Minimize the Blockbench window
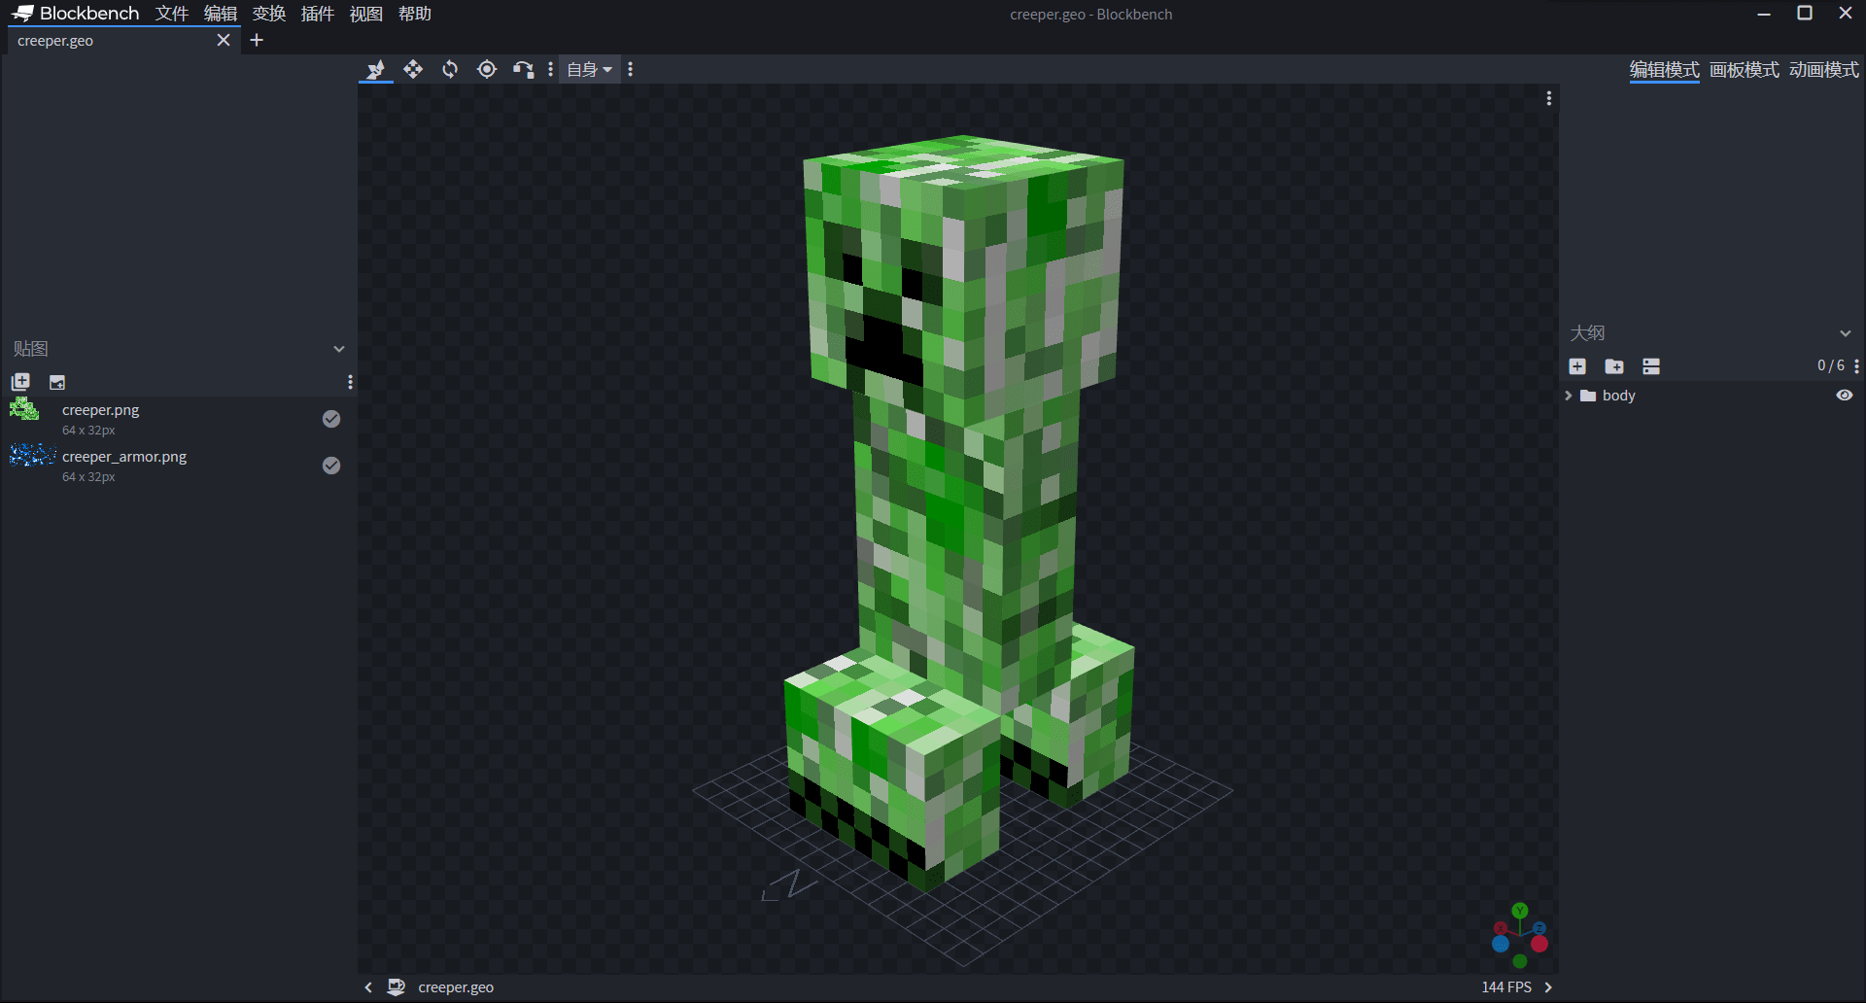Image resolution: width=1866 pixels, height=1003 pixels. click(1764, 14)
